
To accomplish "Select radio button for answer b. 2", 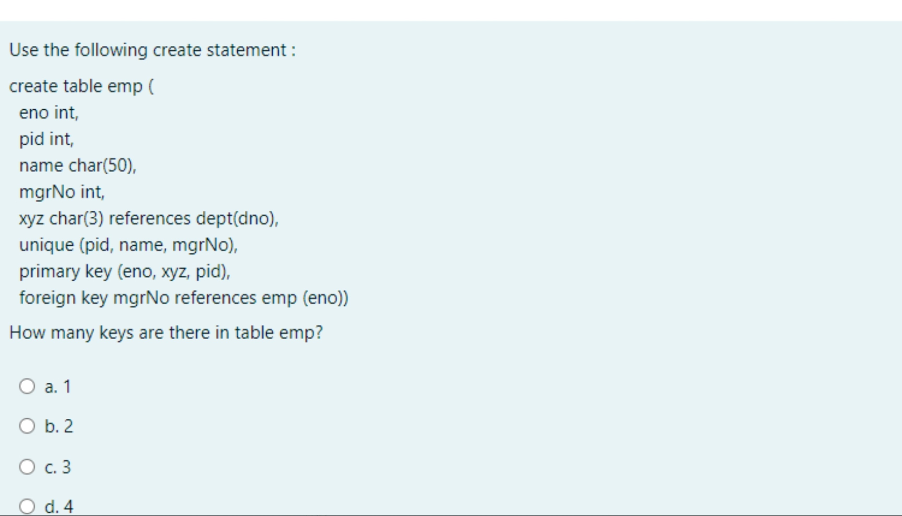I will coord(28,426).
